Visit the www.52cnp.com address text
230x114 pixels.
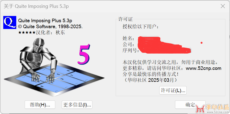203,69
